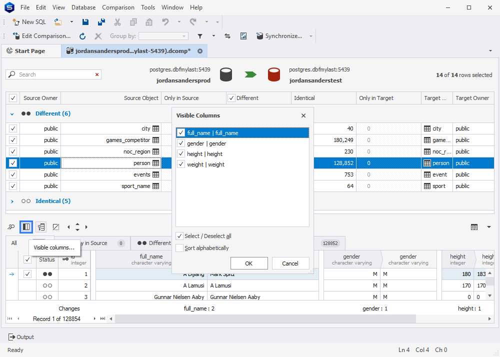The height and width of the screenshot is (357, 500).
Task: Clear the search box with red X
Action: pos(97,74)
